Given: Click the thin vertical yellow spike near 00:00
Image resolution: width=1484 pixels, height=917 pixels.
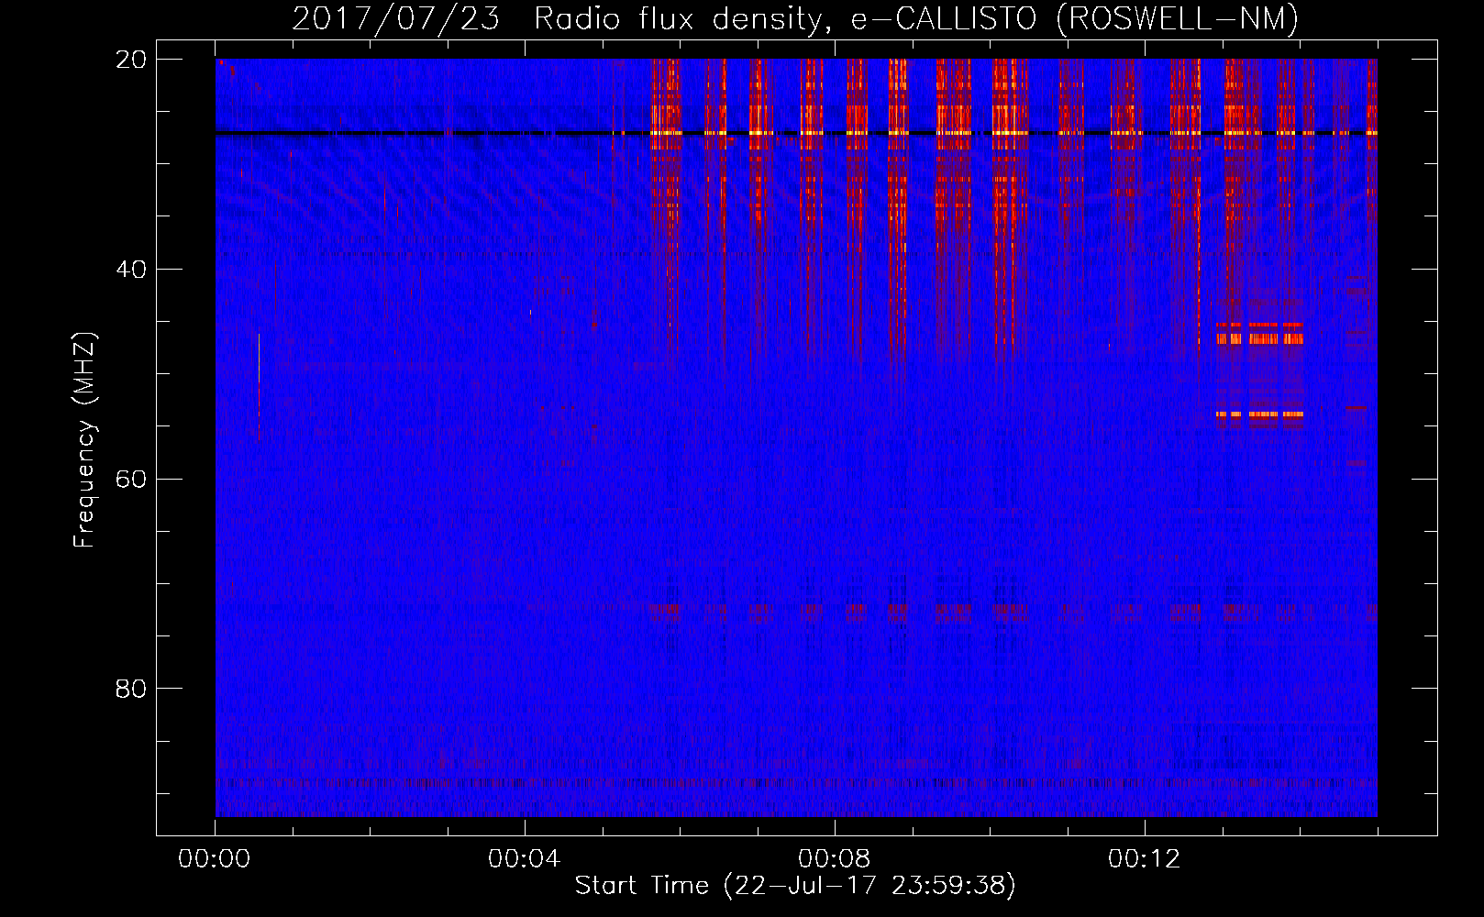Looking at the screenshot, I should click(x=259, y=387).
